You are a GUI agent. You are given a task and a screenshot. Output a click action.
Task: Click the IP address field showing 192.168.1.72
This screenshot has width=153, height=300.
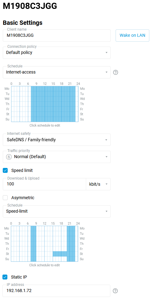[x=57, y=291]
